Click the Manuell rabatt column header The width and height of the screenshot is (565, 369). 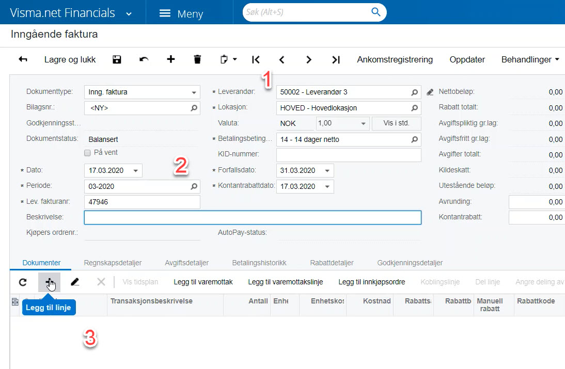click(x=490, y=305)
